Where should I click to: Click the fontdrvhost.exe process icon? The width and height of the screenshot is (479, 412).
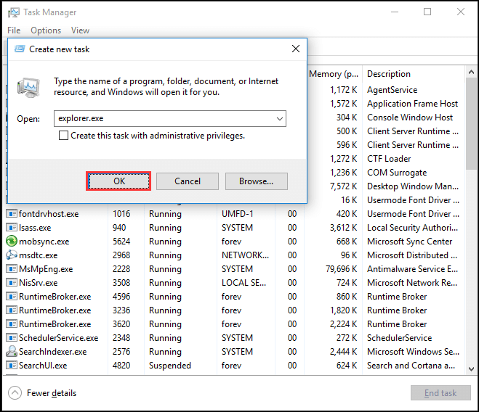(12, 214)
